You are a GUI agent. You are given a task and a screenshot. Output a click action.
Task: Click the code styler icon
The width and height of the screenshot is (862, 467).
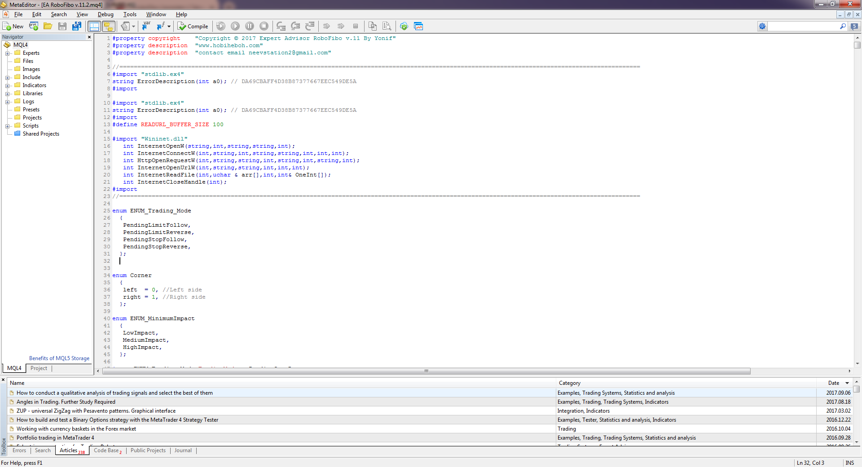[x=125, y=26]
